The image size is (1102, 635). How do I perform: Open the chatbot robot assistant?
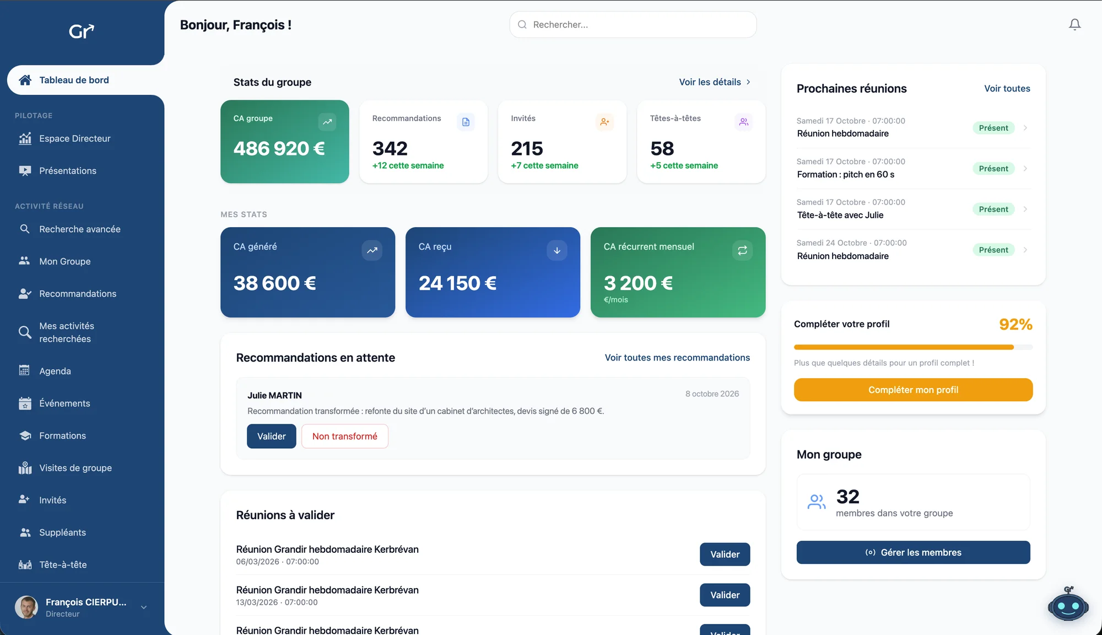(1068, 605)
